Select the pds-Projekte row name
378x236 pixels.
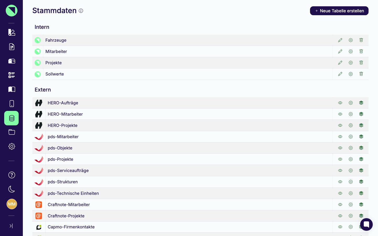click(60, 159)
